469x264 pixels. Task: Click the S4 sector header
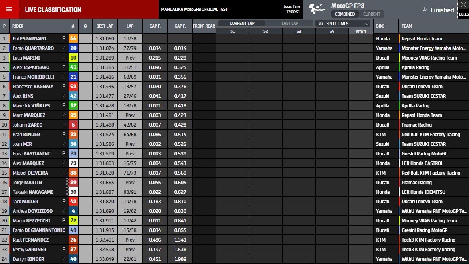click(332, 31)
